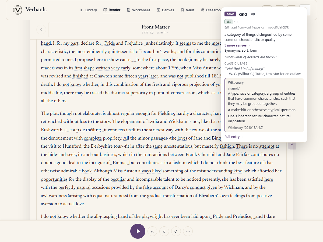Look up the word 'false'
The height and width of the screenshot is (242, 323).
coord(147,187)
